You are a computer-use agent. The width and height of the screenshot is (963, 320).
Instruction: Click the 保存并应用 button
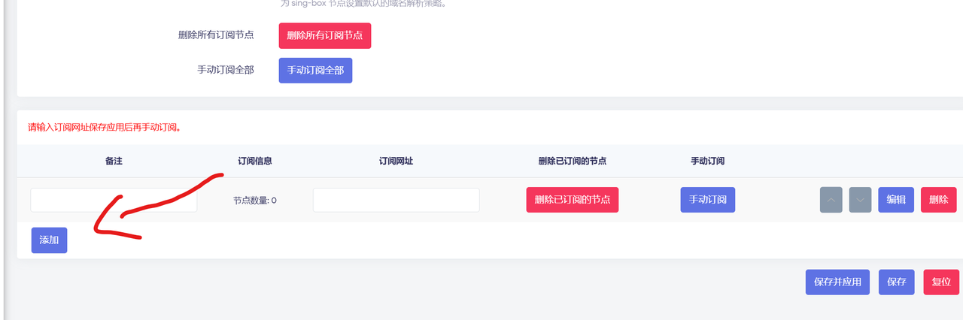click(837, 282)
